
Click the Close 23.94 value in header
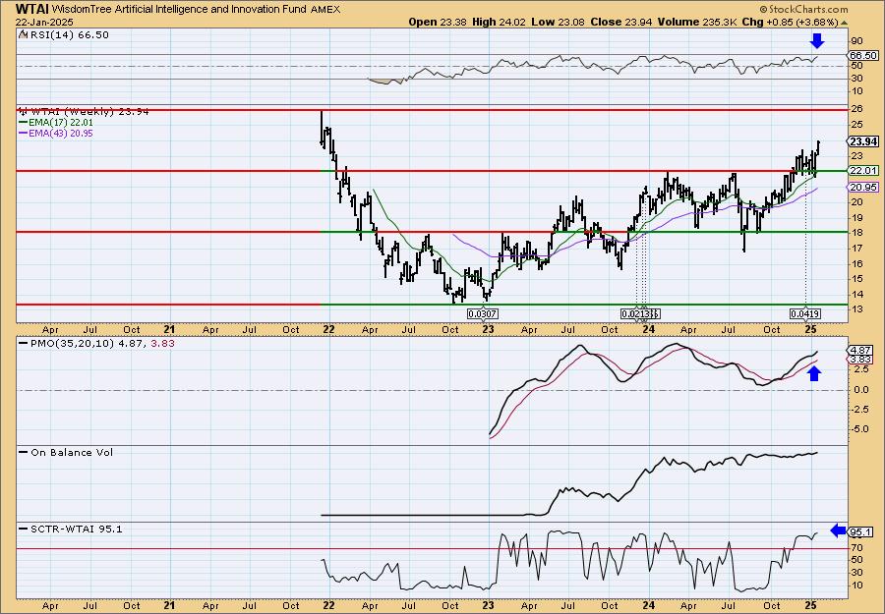click(621, 22)
